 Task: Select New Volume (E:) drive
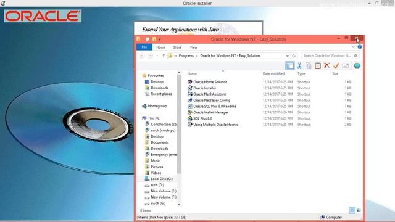160,191
